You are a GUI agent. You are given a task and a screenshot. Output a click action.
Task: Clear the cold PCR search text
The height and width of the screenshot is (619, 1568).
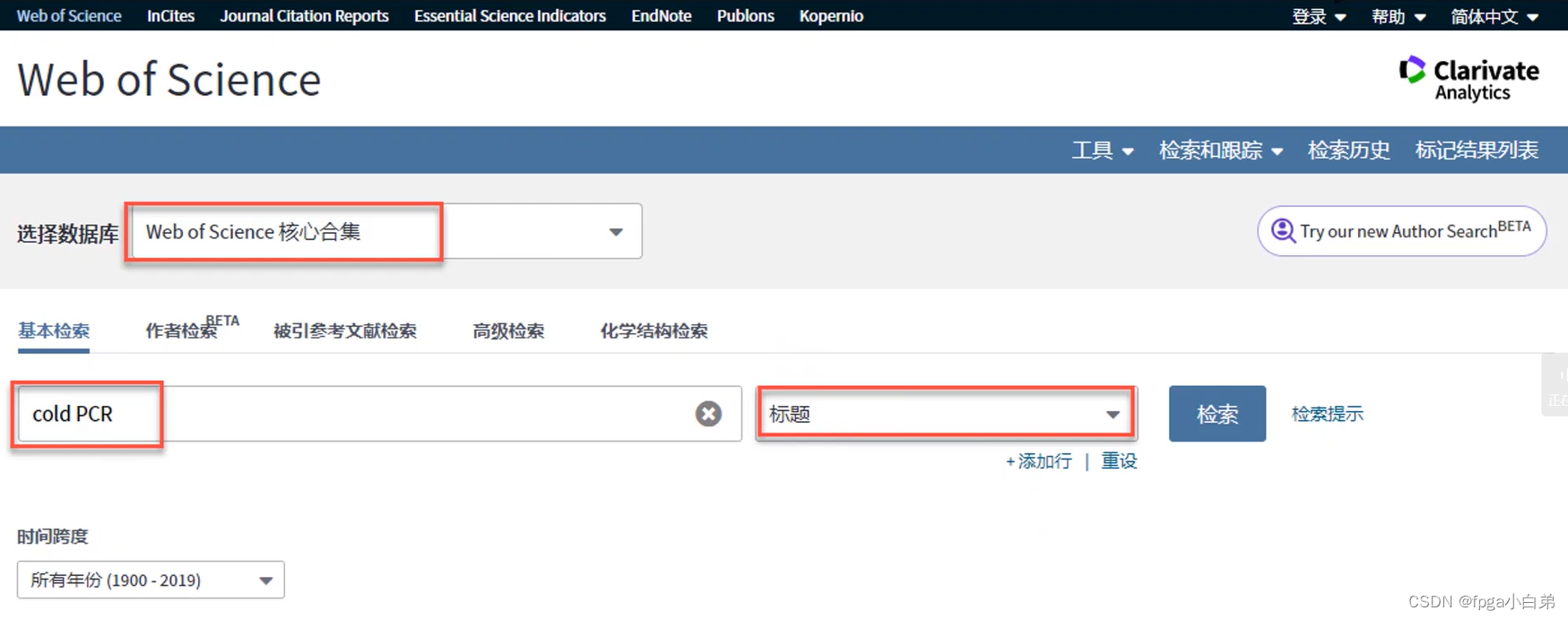tap(708, 414)
